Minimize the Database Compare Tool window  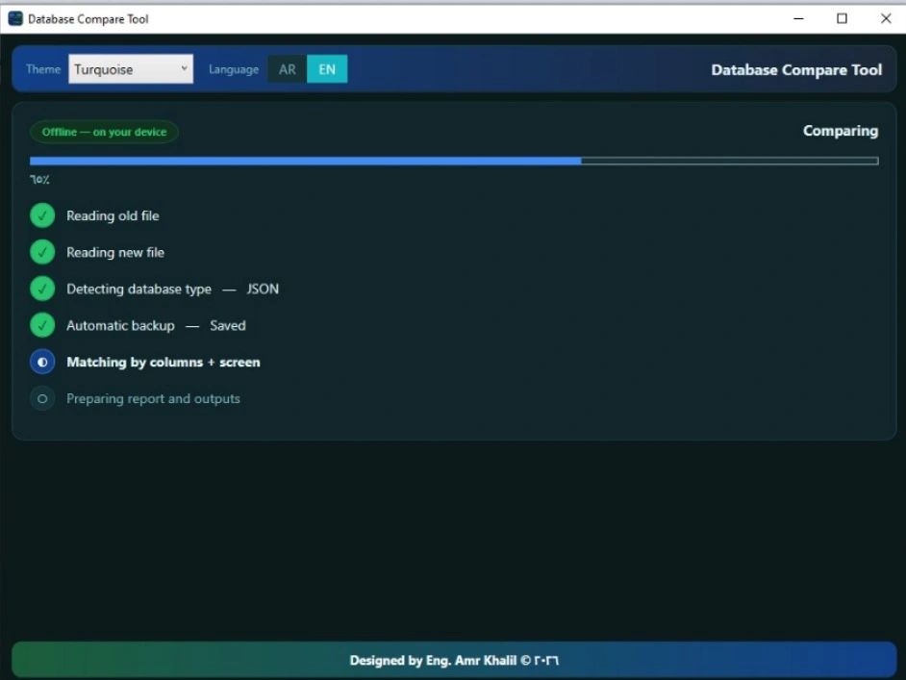[798, 18]
